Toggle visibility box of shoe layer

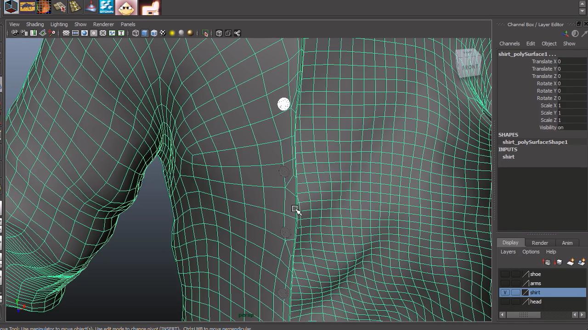click(x=505, y=274)
